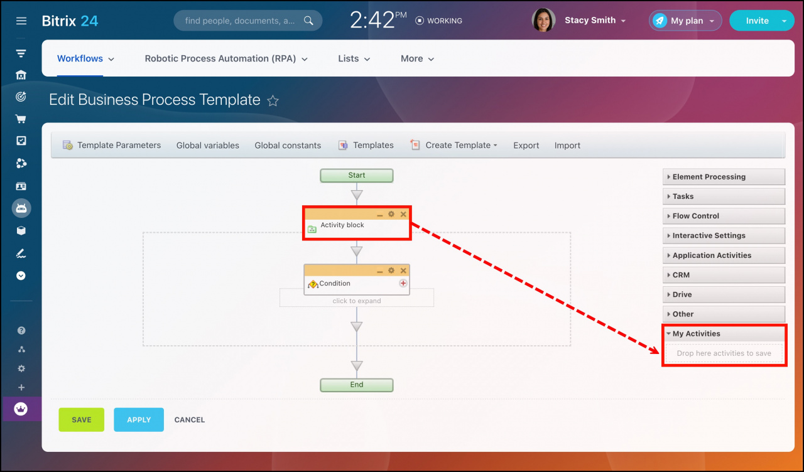Open the Stacy Smith user dropdown

coord(595,21)
